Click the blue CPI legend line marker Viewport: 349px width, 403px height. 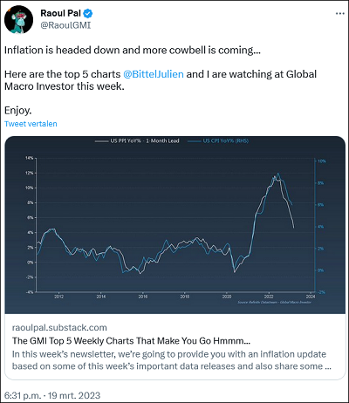coord(195,141)
